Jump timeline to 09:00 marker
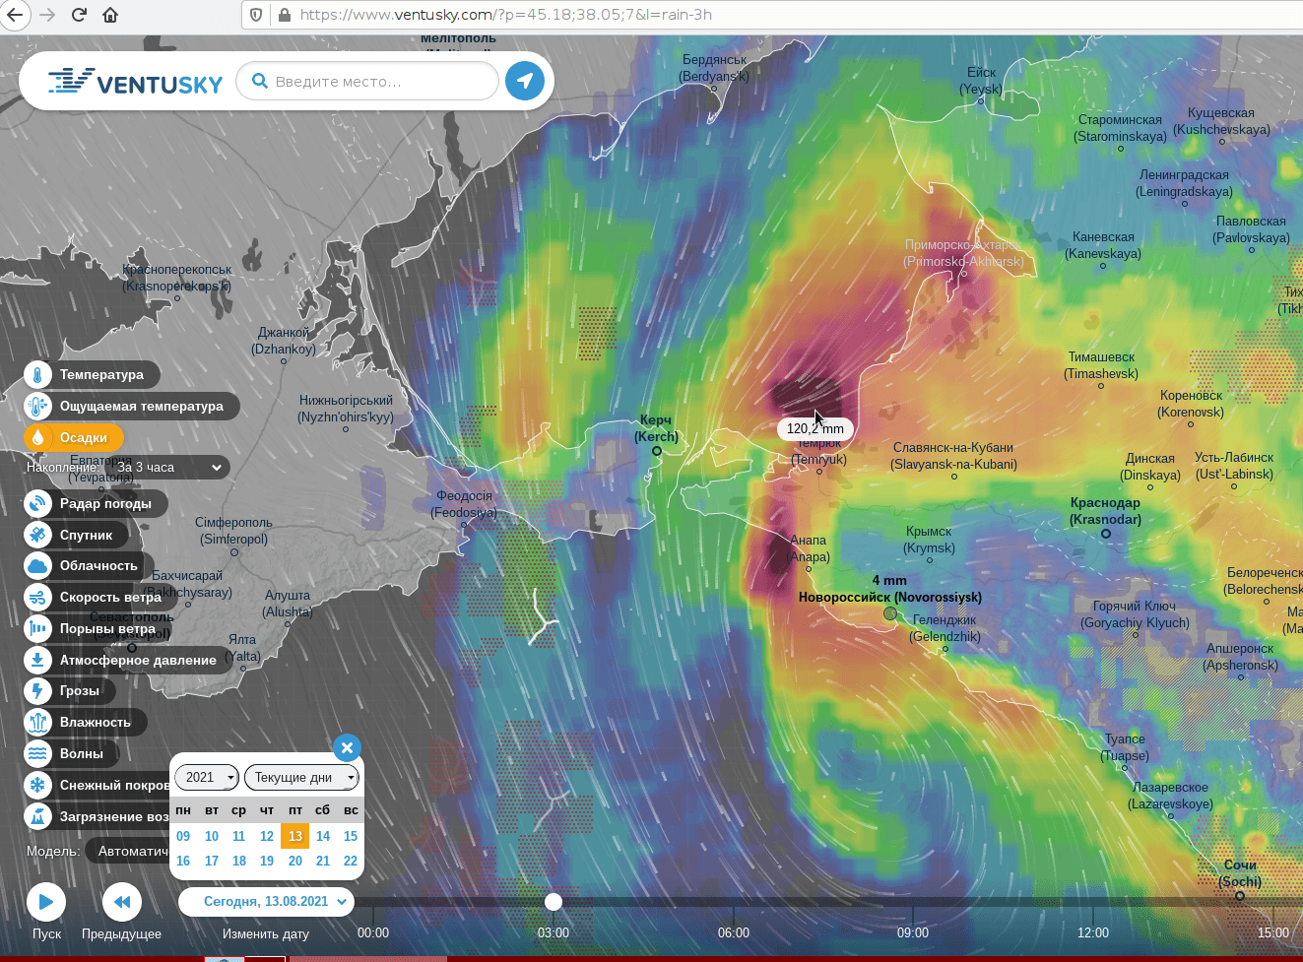 913,933
